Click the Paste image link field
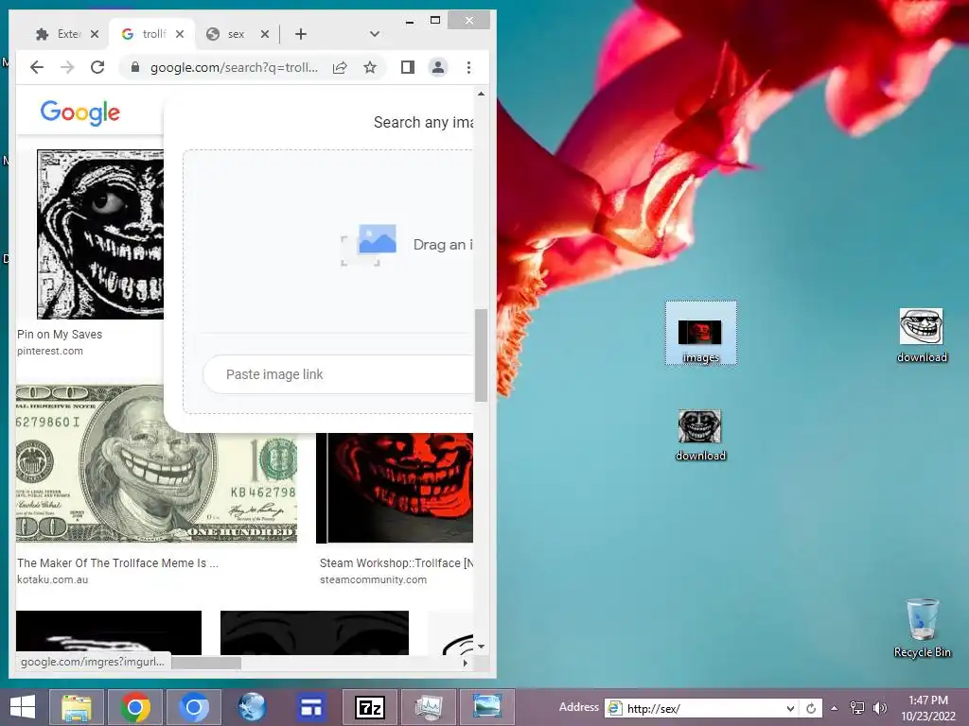Viewport: 969px width, 726px height. pyautogui.click(x=339, y=374)
